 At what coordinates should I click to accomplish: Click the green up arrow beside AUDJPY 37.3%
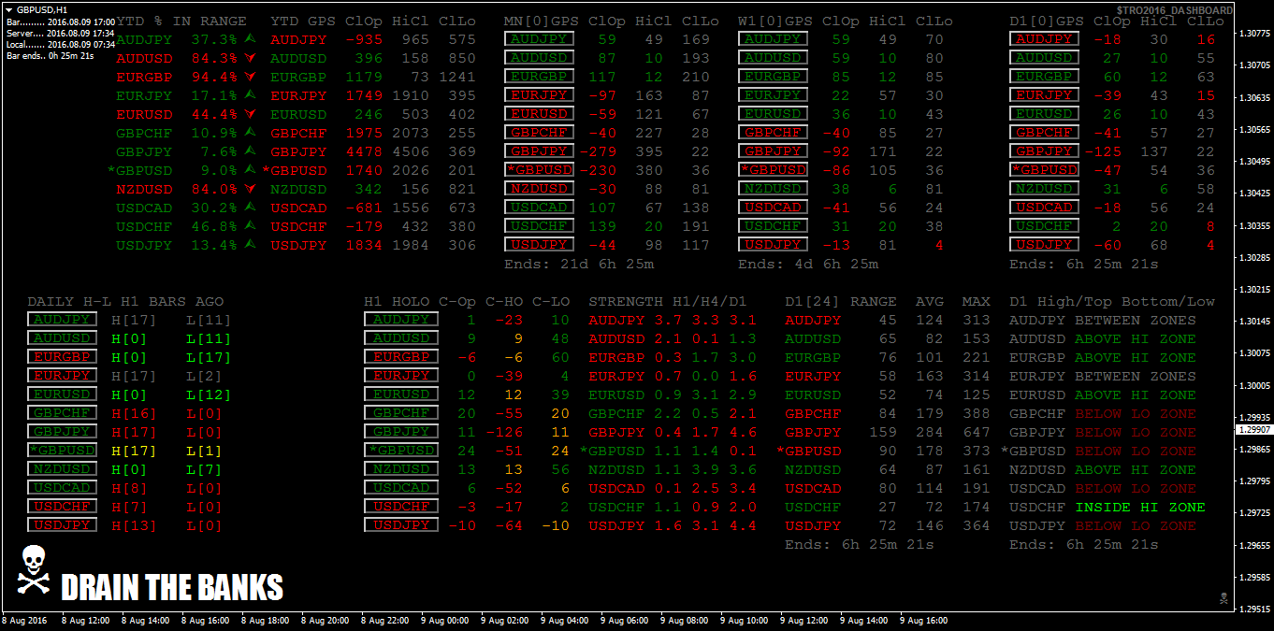pos(250,39)
